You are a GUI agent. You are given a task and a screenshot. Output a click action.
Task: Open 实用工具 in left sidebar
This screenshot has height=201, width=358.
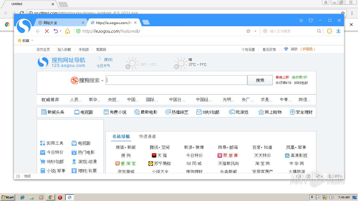(52, 143)
